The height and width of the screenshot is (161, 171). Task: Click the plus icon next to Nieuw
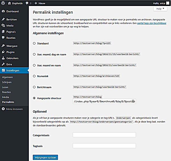36,3
